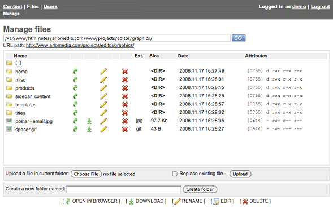Screen dimensions: 333x222
Task: Open misc folder in browser icon
Action: click(75, 79)
